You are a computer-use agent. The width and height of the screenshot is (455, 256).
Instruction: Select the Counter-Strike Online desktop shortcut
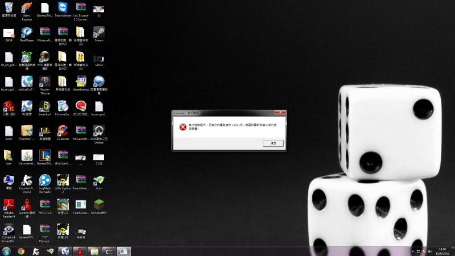tap(27, 180)
